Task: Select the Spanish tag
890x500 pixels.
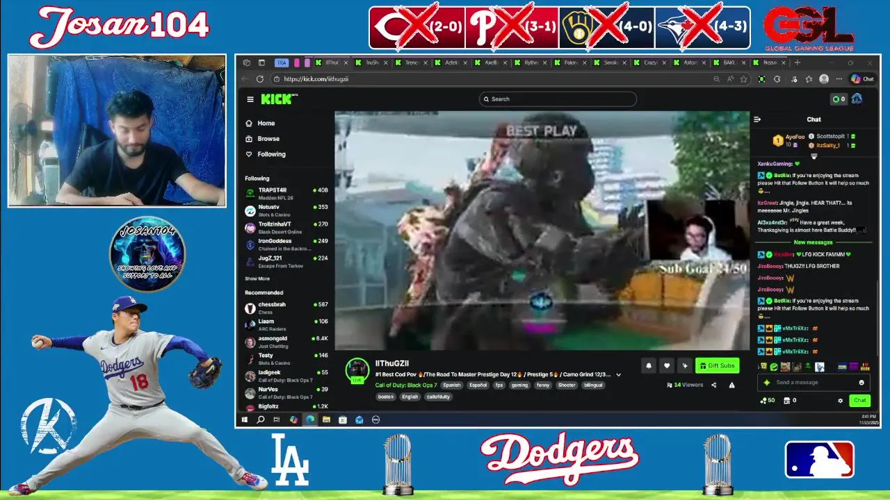Action: click(452, 385)
